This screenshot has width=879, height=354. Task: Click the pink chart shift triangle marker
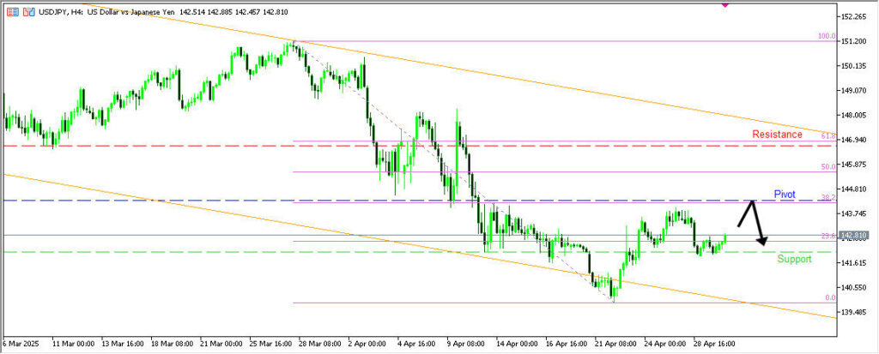(x=724, y=4)
